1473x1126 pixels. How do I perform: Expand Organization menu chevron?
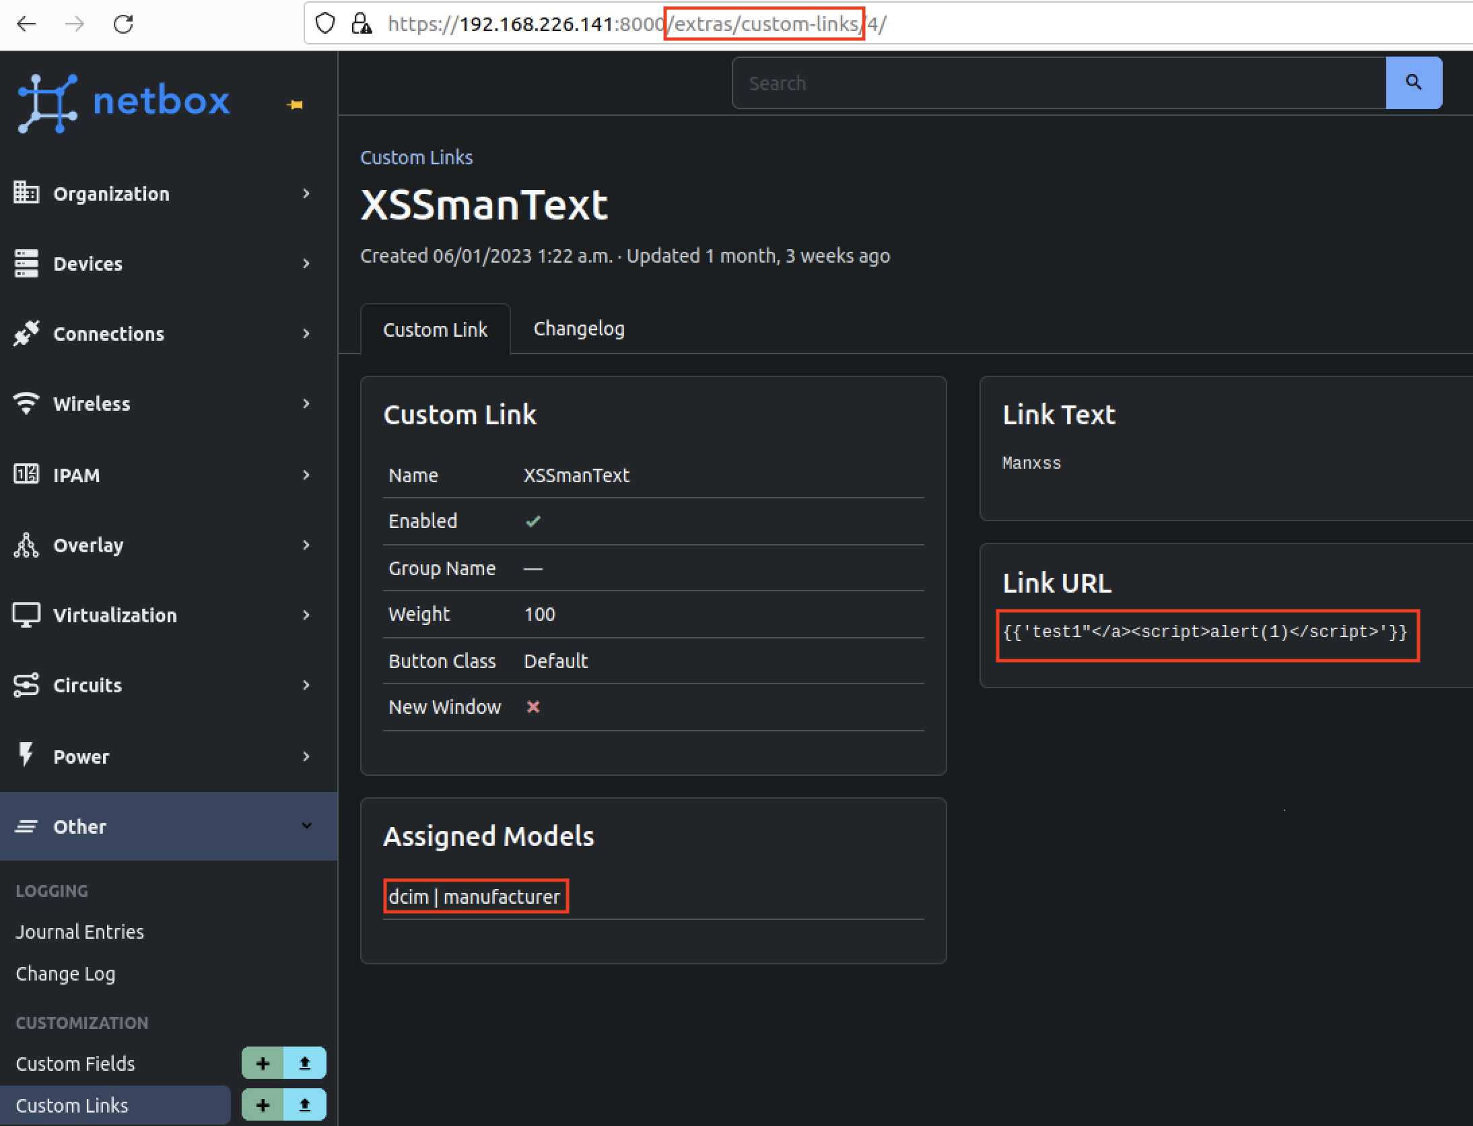[x=306, y=193]
